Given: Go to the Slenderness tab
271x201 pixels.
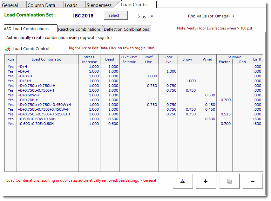Looking at the screenshot, I should (x=99, y=5).
